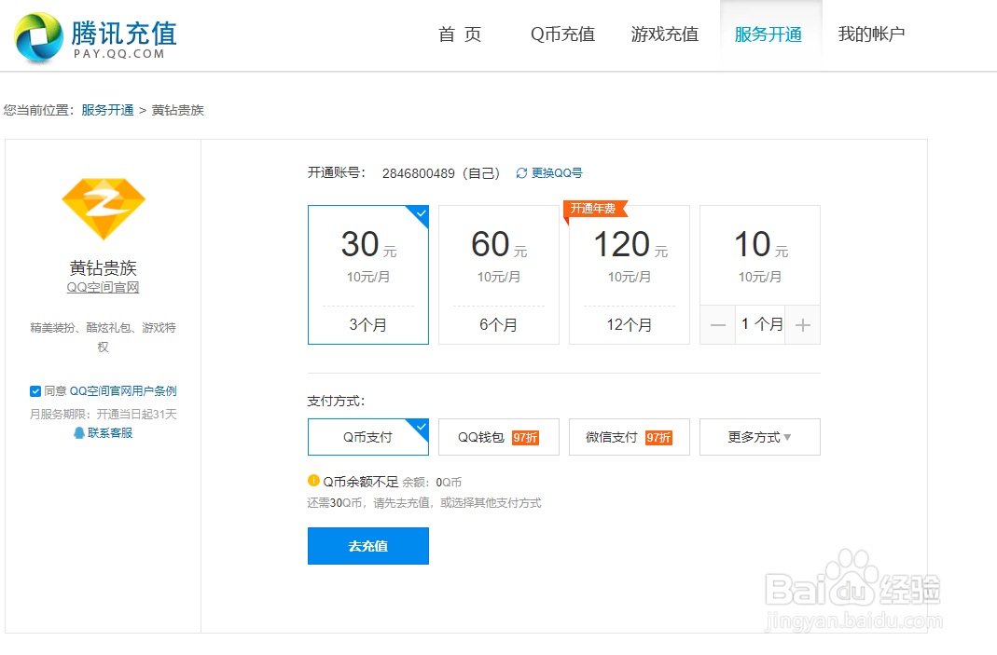Open the Q币充值 navigation tab

point(562,34)
